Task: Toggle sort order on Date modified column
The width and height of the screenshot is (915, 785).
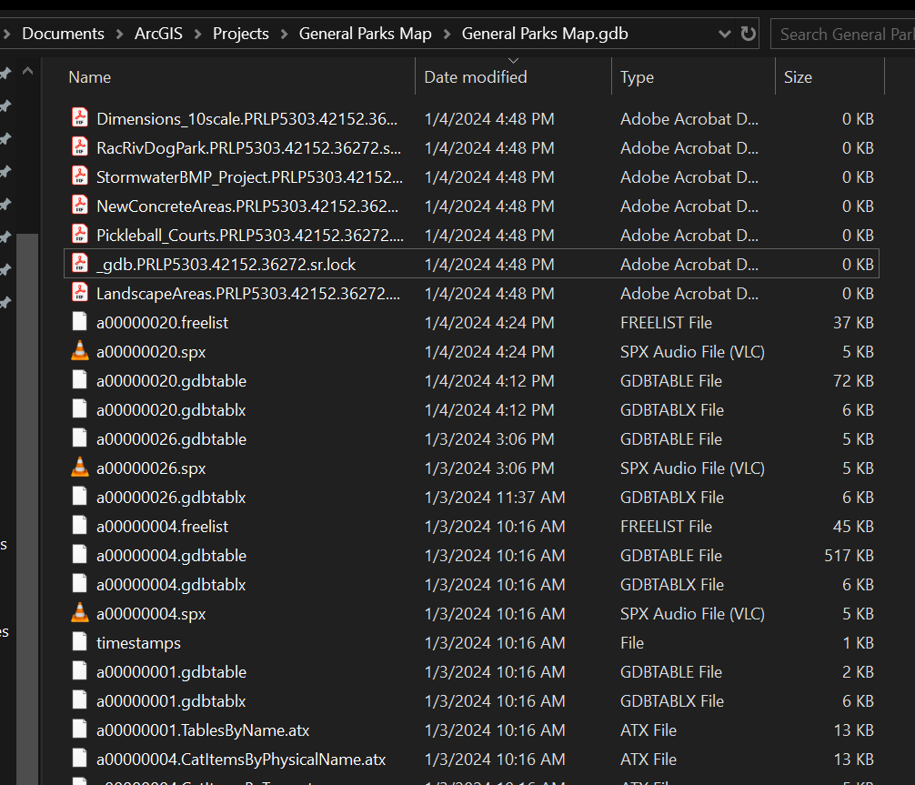Action: pos(475,76)
